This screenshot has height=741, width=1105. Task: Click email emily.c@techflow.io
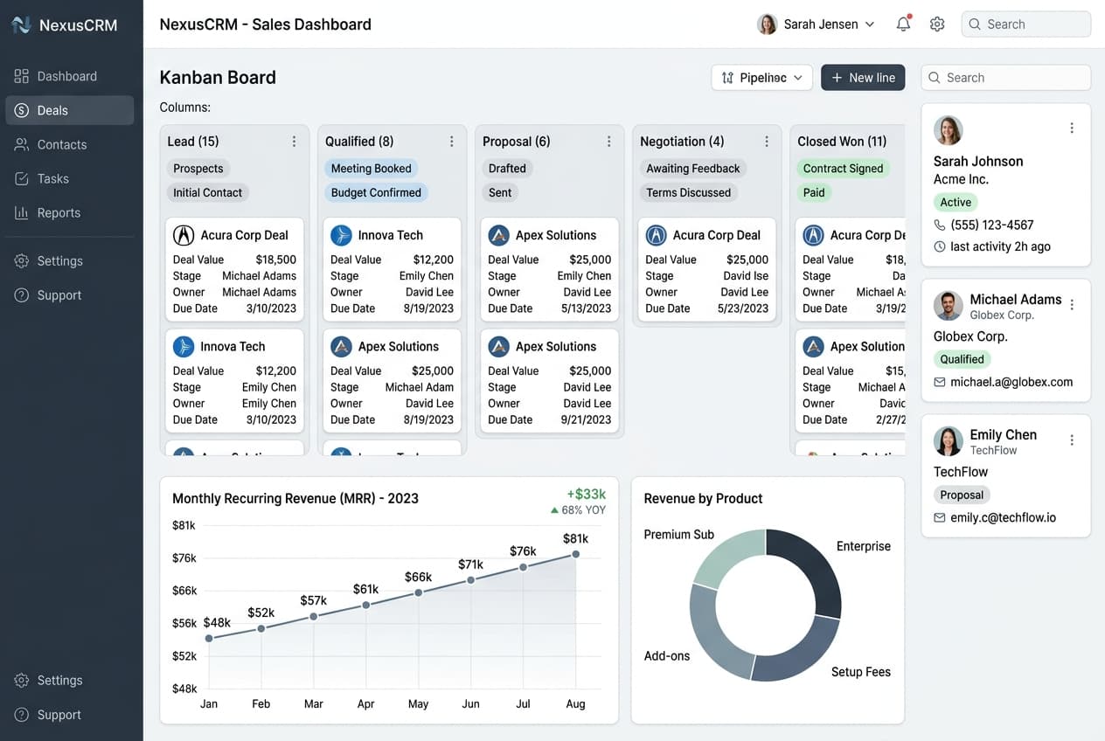[1003, 517]
